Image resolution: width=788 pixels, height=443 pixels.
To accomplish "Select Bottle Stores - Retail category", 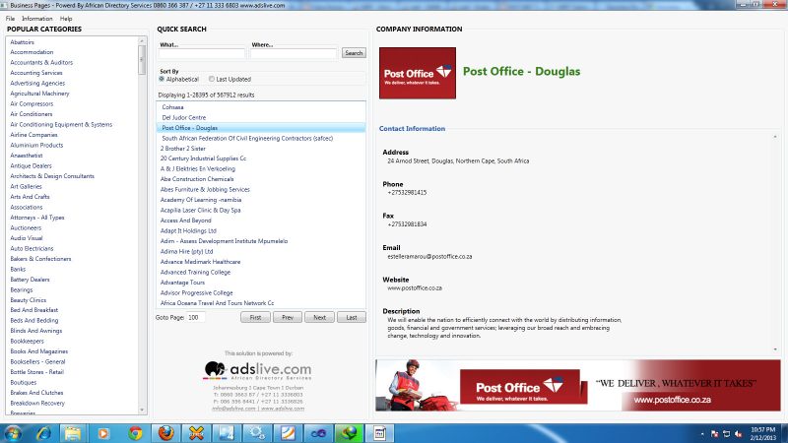I will click(x=36, y=372).
